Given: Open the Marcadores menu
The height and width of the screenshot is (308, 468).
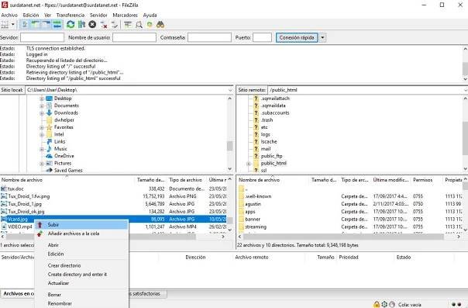Looking at the screenshot, I should 125,15.
